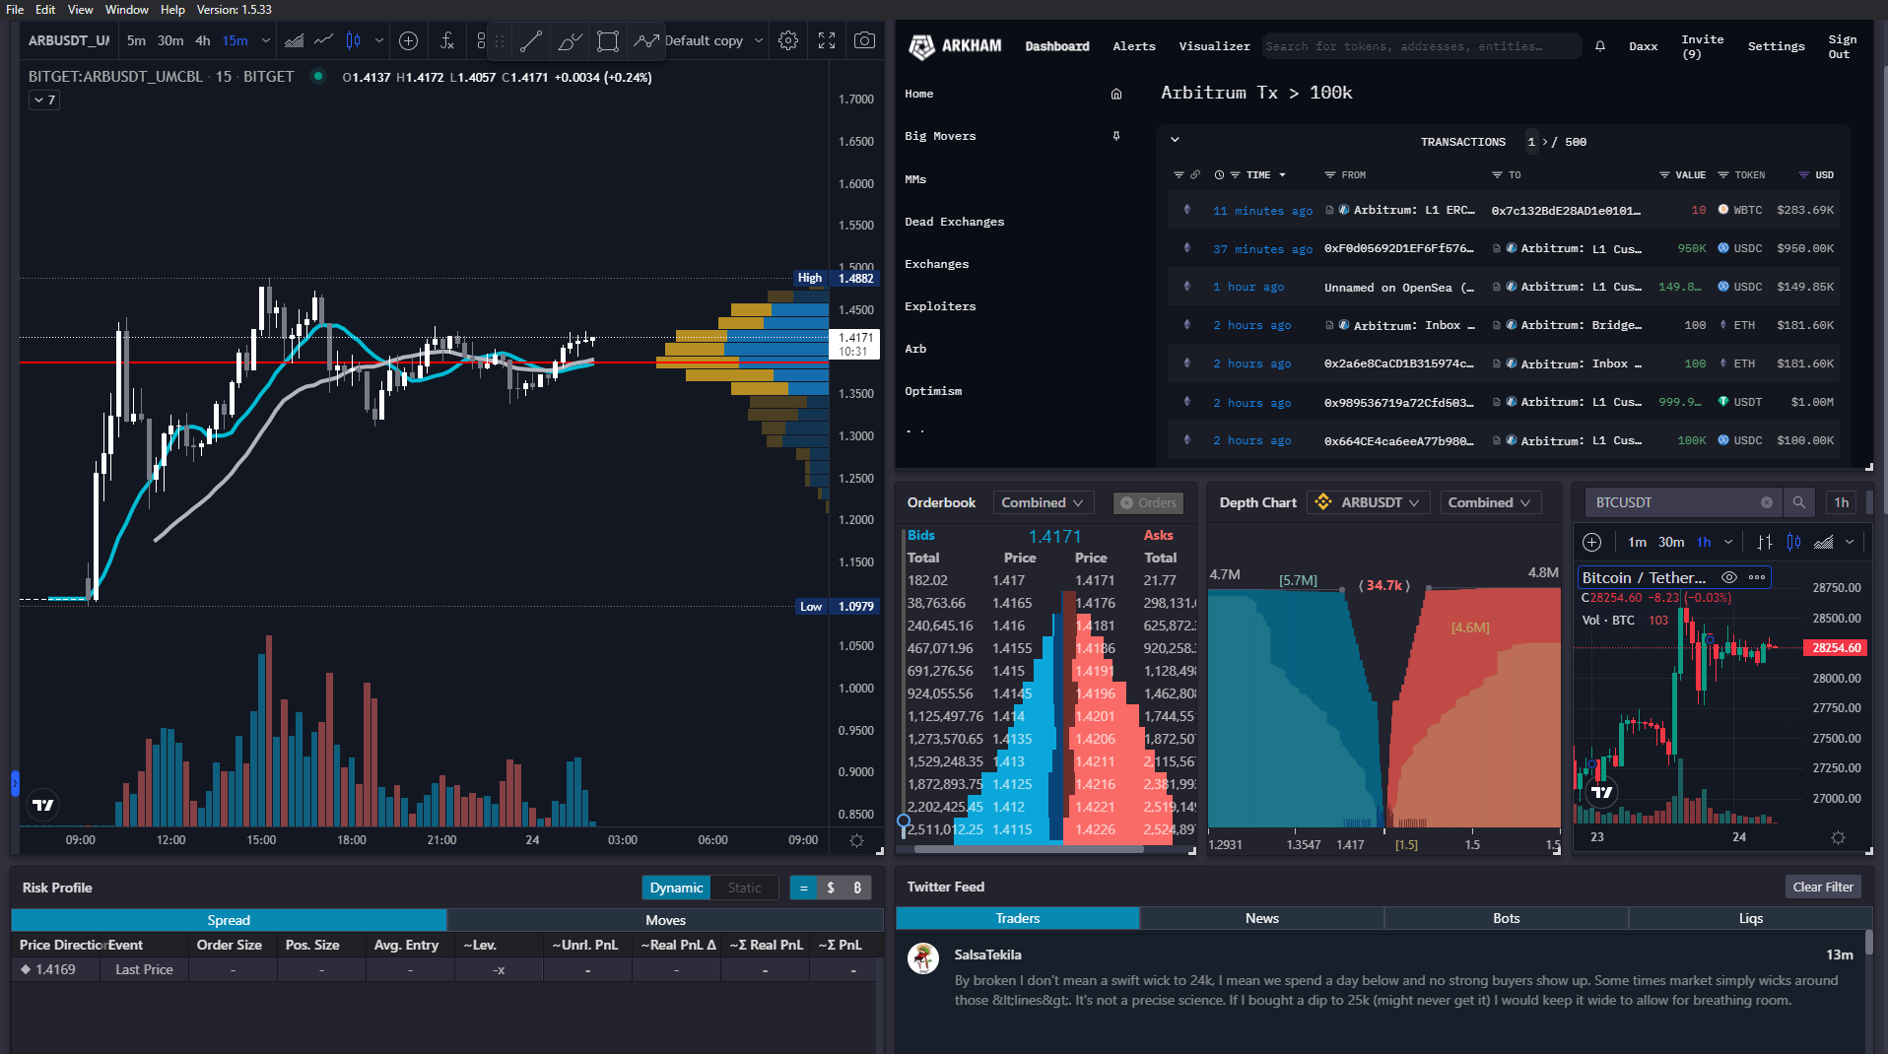Viewport: 1888px width, 1054px height.
Task: Select the rectangle shape drawing tool
Action: click(x=608, y=40)
